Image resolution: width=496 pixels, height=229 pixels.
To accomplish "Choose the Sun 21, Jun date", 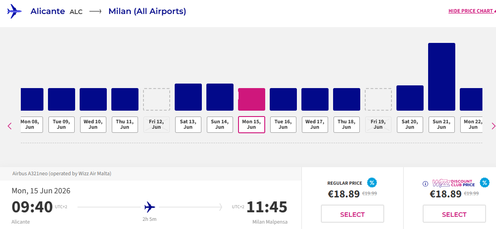I will [441, 124].
